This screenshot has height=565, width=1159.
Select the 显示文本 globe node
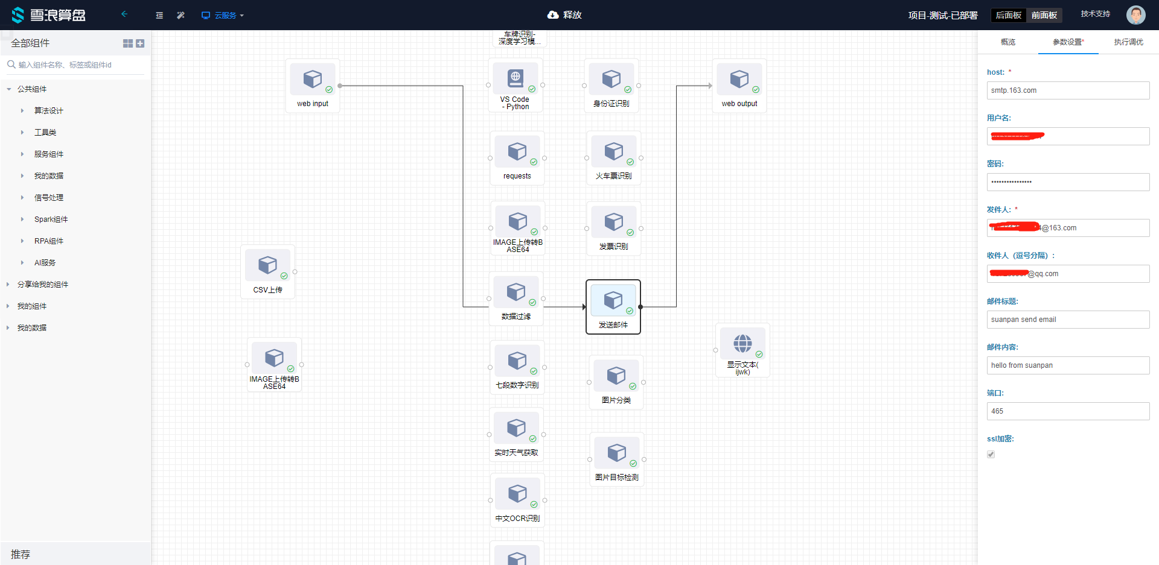pyautogui.click(x=742, y=350)
